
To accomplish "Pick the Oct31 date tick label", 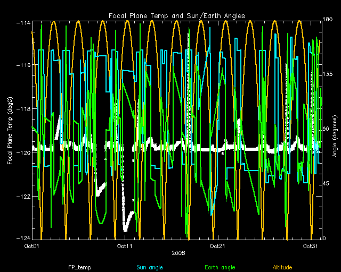I will click(x=309, y=246).
